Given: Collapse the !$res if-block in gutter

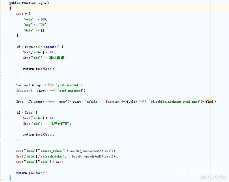Looking at the screenshot, I should point(1,112).
